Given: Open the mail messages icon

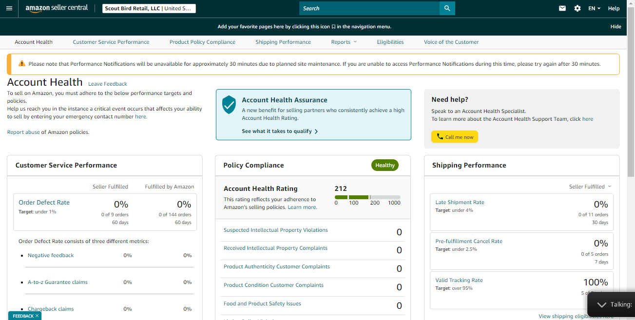Looking at the screenshot, I should click(x=562, y=8).
